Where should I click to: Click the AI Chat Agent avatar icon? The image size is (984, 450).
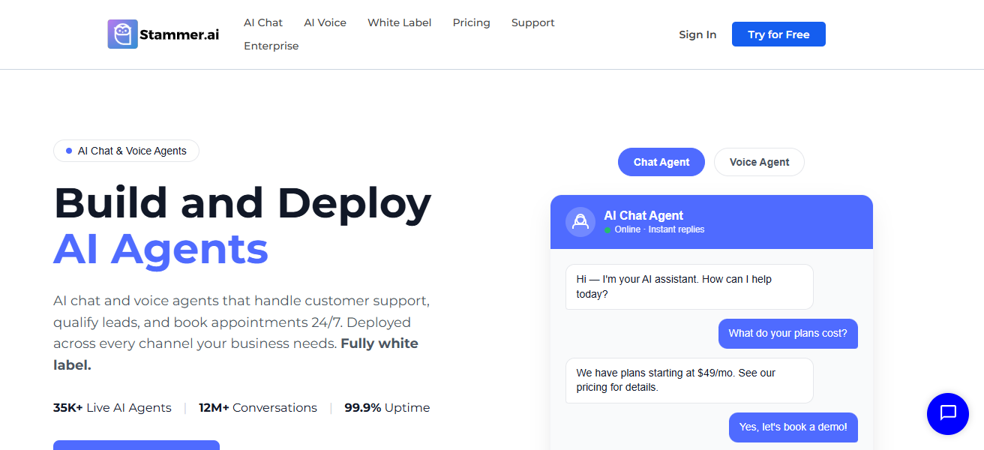pos(580,222)
